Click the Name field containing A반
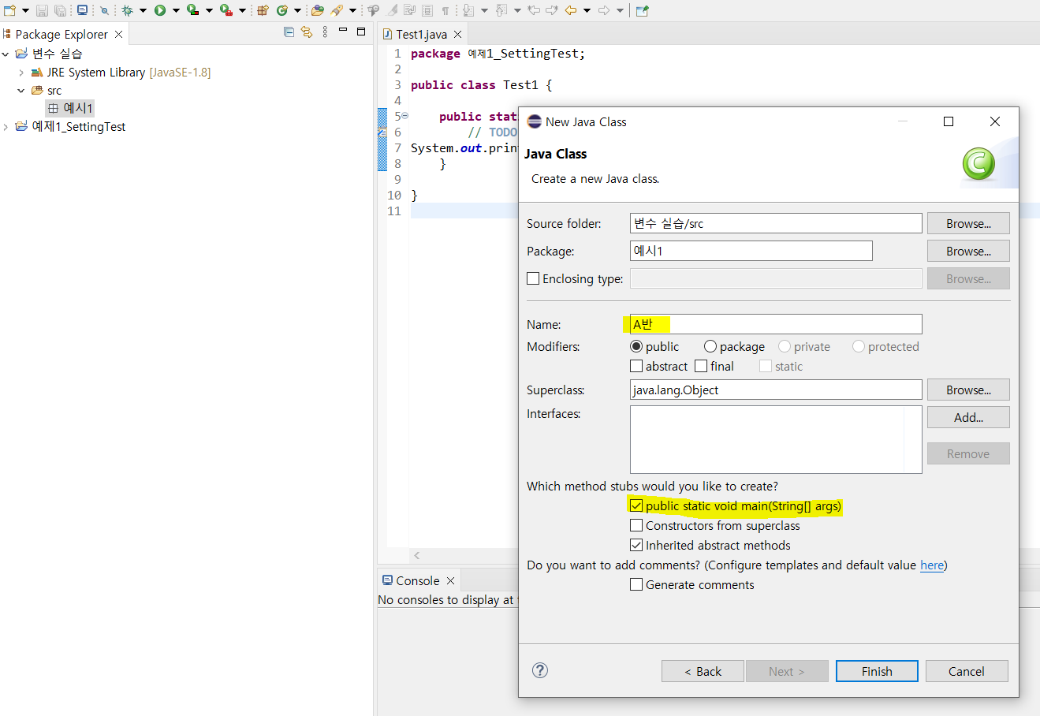1040x716 pixels. (x=776, y=324)
